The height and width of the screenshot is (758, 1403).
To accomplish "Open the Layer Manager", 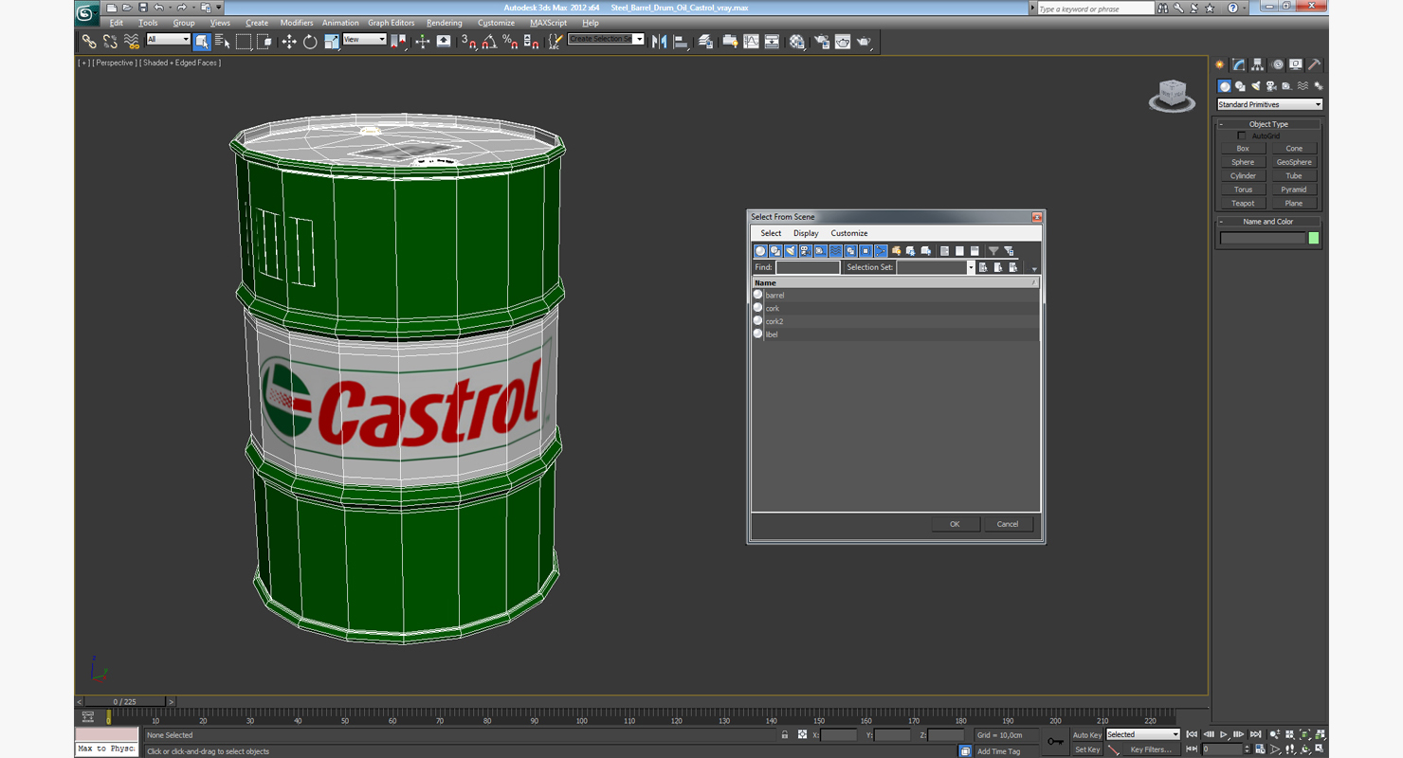I will (705, 41).
